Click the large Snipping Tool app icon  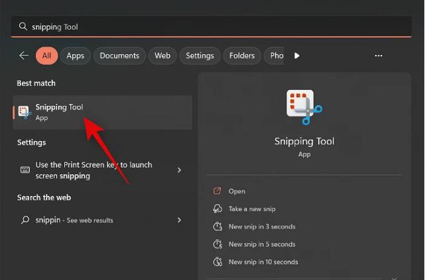pyautogui.click(x=304, y=107)
